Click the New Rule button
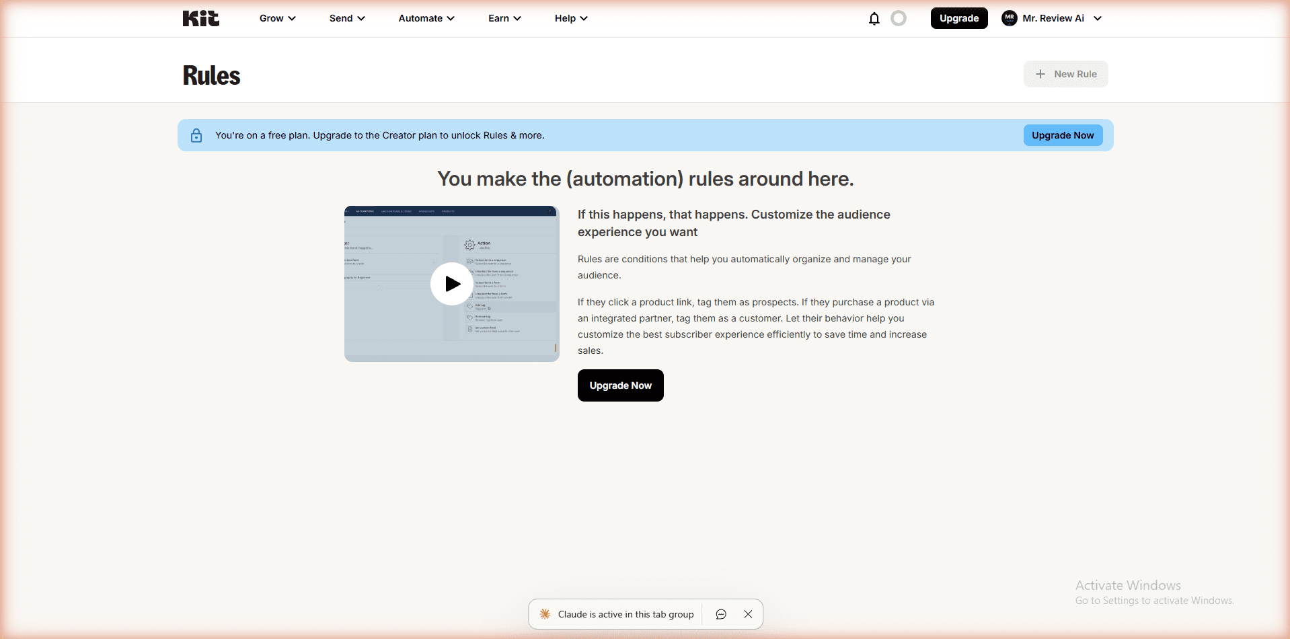The width and height of the screenshot is (1290, 639). [x=1066, y=74]
